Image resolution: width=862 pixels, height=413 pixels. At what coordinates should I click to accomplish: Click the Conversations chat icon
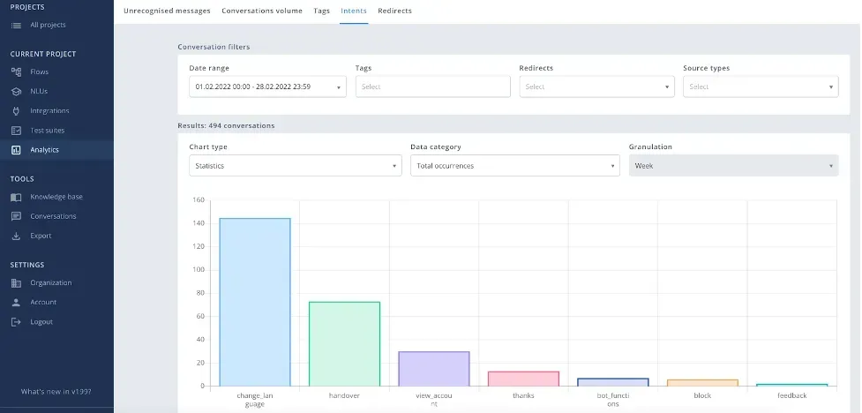(x=16, y=217)
